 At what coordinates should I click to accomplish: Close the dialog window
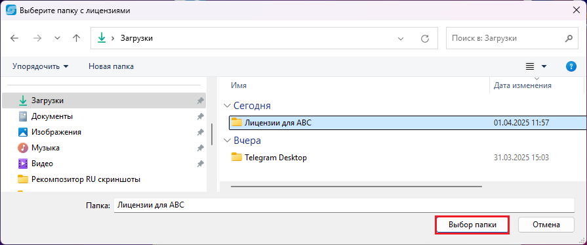click(x=577, y=11)
